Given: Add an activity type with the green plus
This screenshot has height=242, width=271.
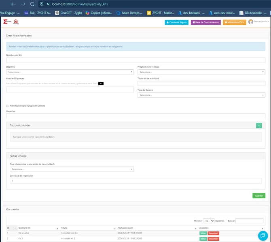Looking at the screenshot, I should [x=259, y=125].
